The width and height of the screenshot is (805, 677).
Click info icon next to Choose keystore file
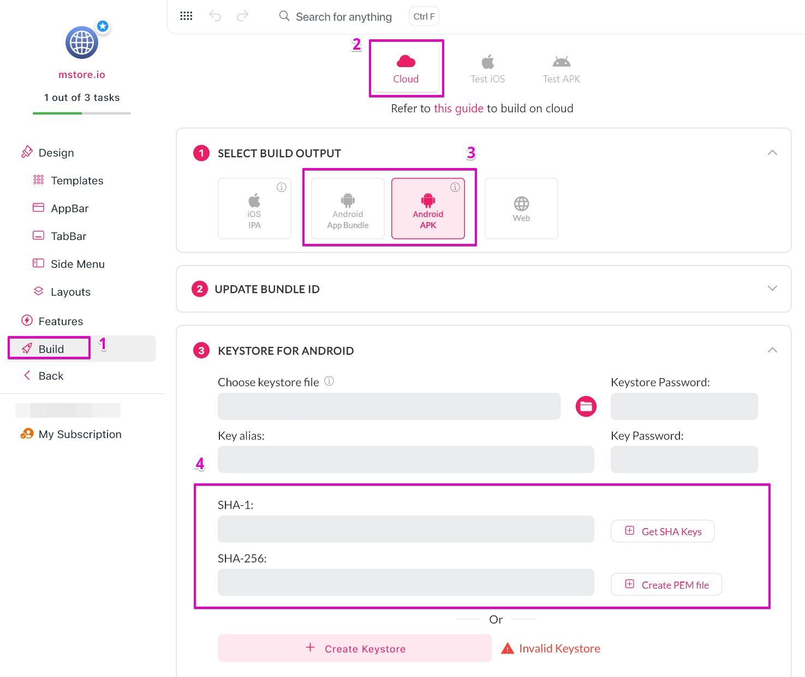[329, 381]
